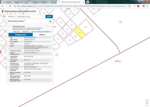Select the Информация tab
Image resolution: width=150 pixels, height=107 pixels.
[x=16, y=35]
